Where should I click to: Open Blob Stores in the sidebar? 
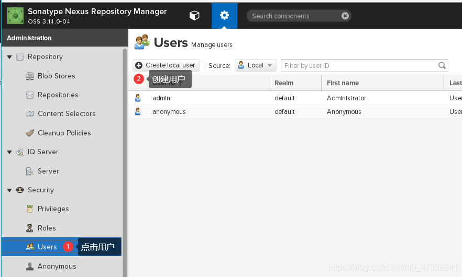click(x=56, y=76)
